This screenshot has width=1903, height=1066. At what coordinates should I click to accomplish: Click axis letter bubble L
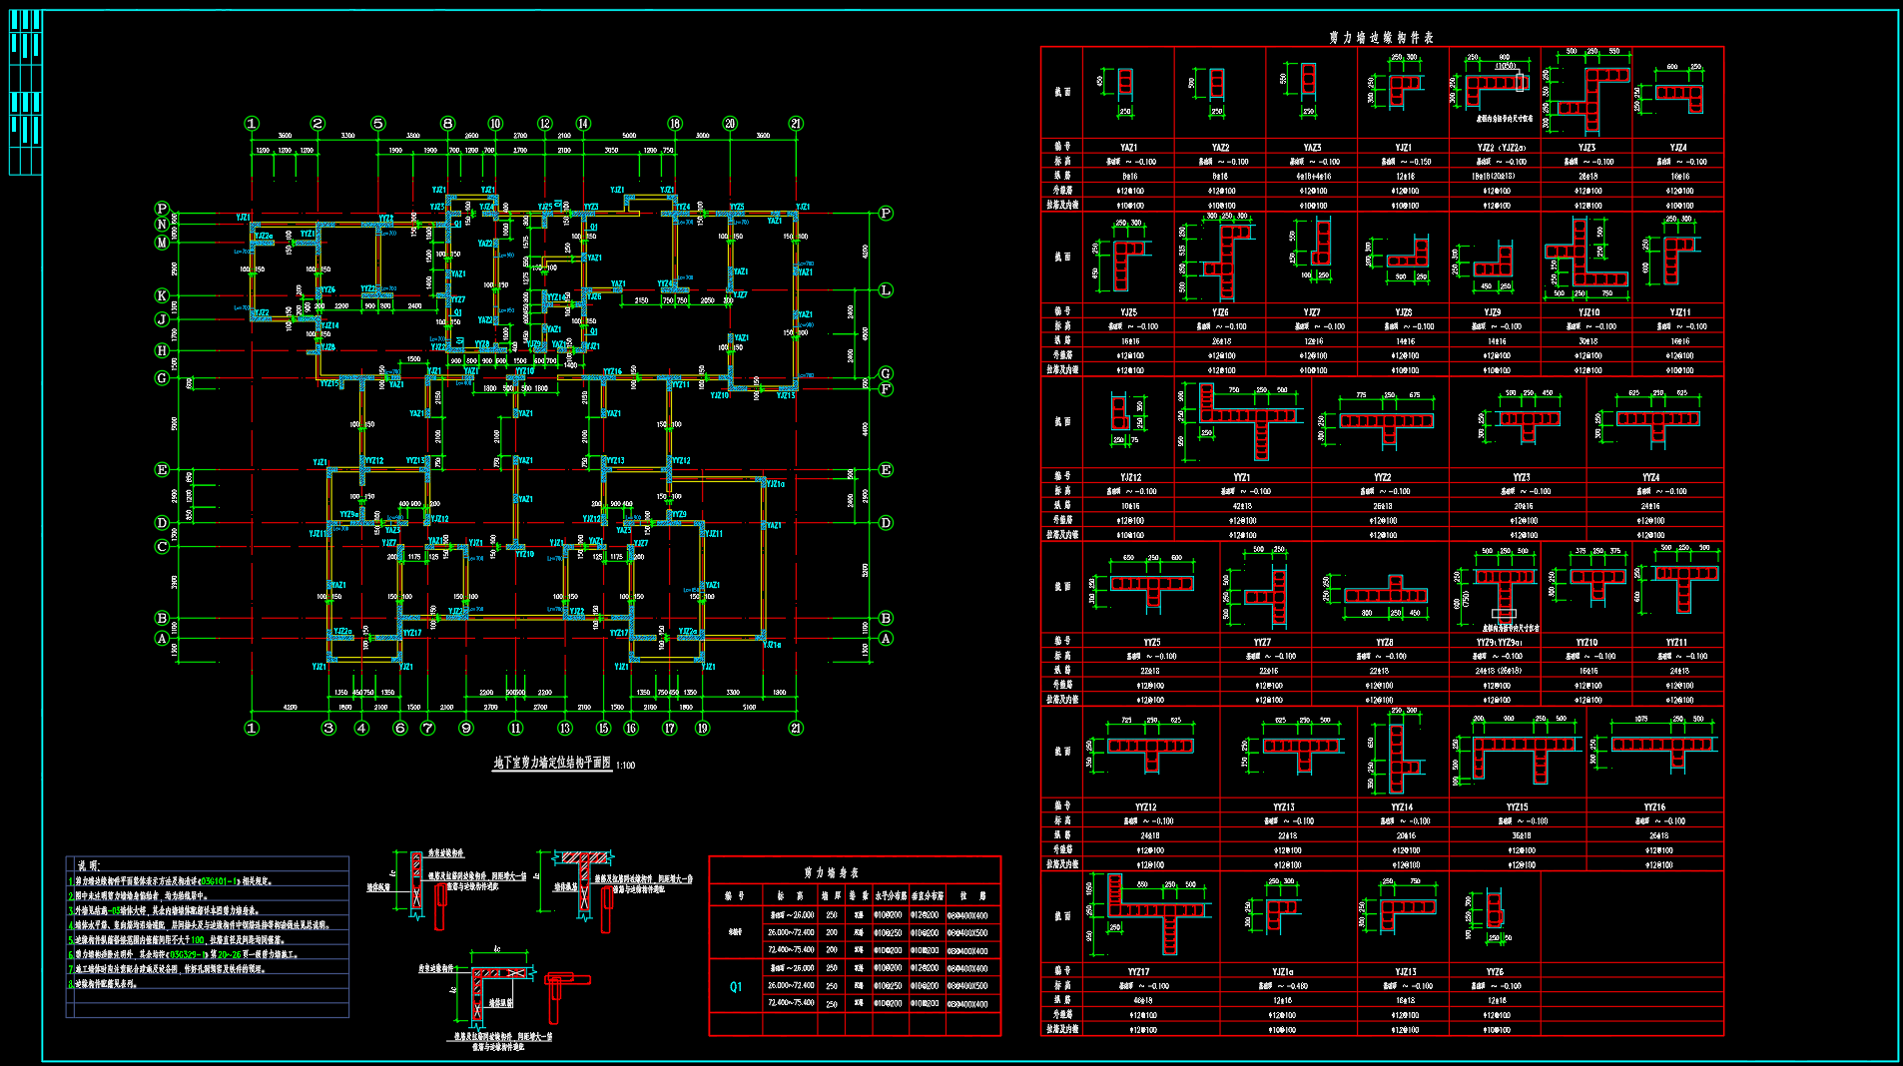coord(886,289)
